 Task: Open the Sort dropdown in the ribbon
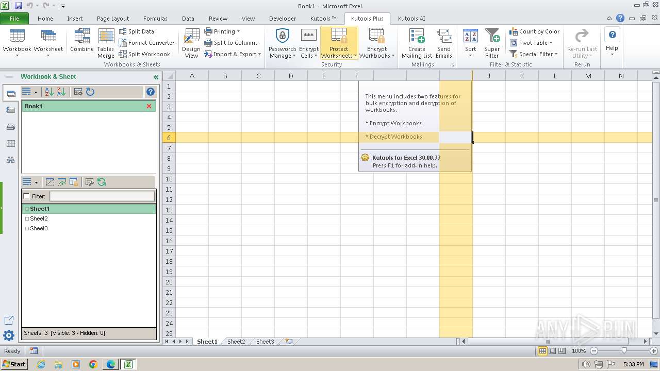click(470, 43)
